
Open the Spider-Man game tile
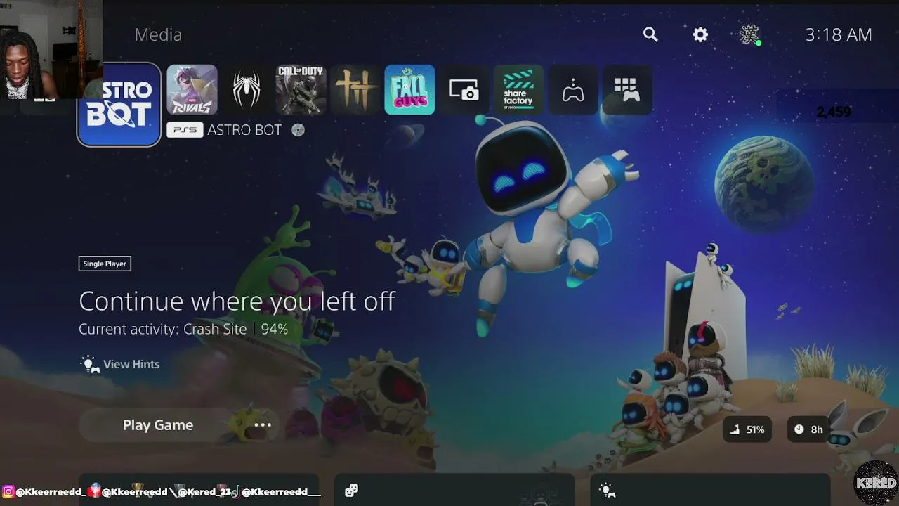[247, 90]
